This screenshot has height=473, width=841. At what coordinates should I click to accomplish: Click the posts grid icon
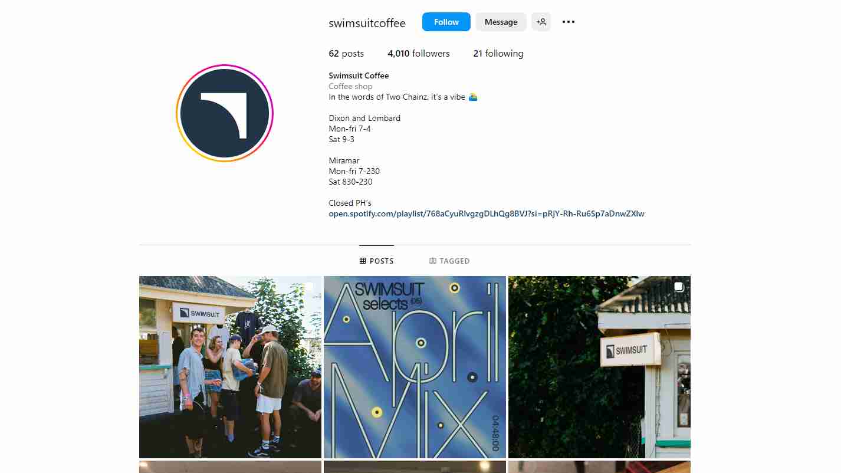[x=363, y=261]
